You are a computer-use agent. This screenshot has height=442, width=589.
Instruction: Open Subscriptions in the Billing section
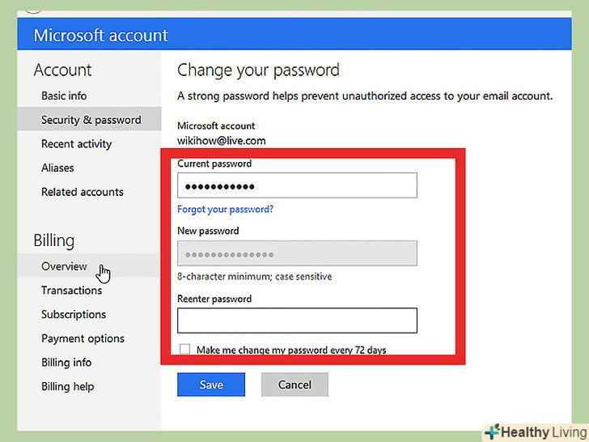click(x=74, y=314)
